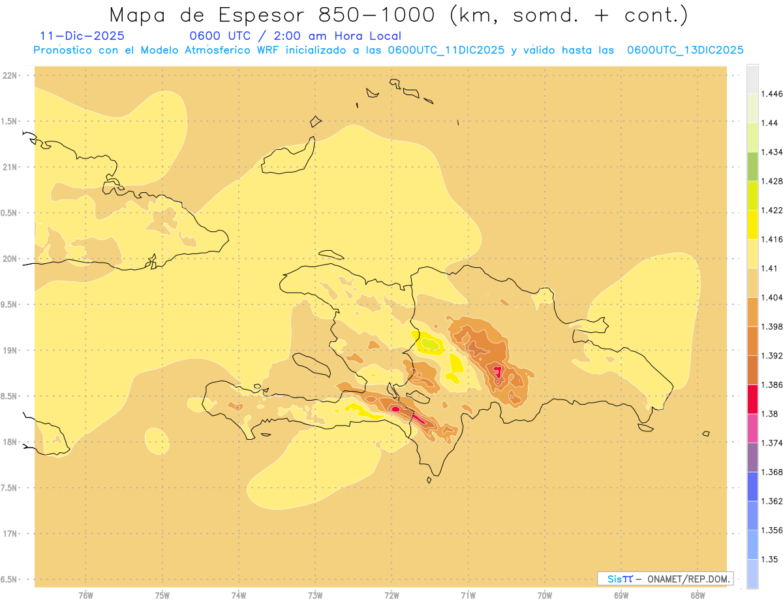Click the 71W longitude label
Image resolution: width=783 pixels, height=604 pixels.
[x=468, y=596]
